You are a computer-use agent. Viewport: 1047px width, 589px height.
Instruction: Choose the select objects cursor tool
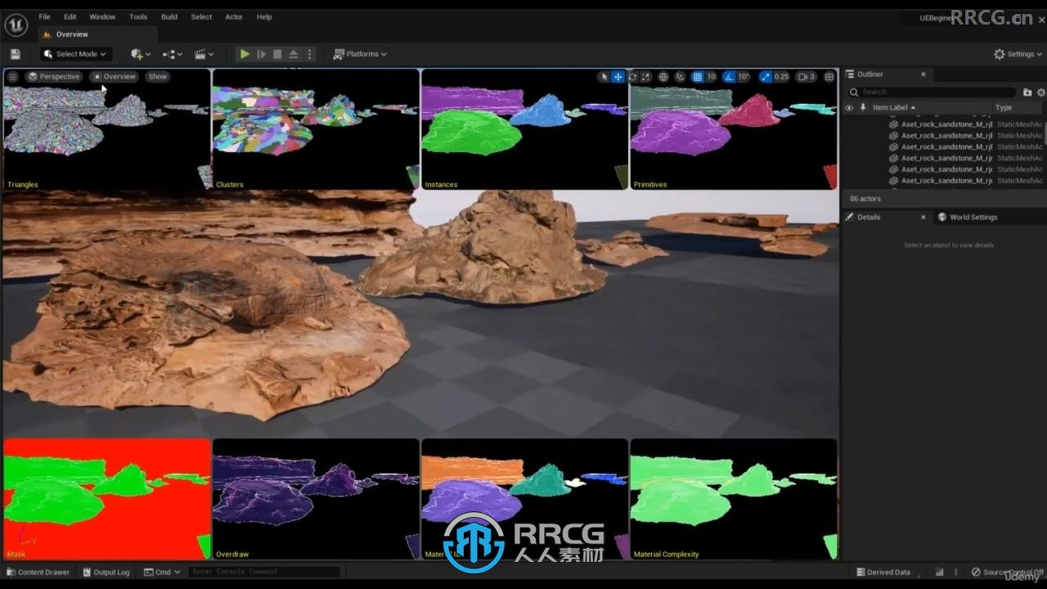point(604,77)
